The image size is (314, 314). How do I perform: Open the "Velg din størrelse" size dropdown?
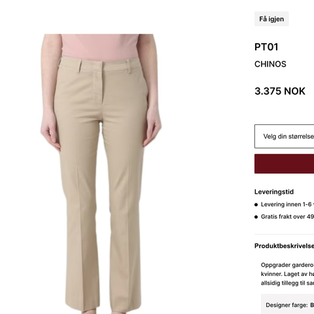(284, 136)
